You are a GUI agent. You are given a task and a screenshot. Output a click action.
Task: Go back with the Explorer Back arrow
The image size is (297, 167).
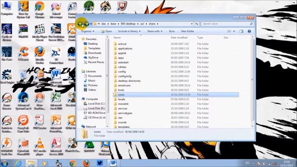coord(81,24)
